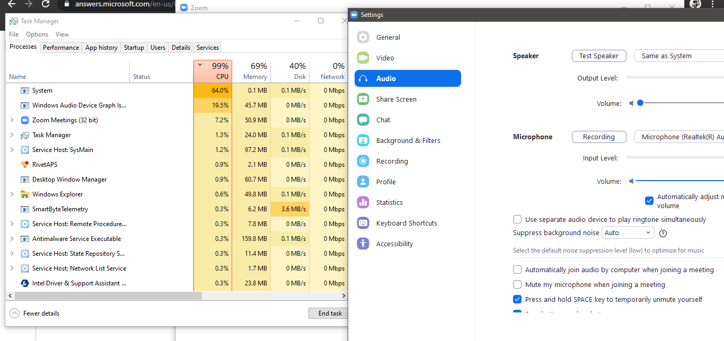Click the microphone volume slider track
Viewport: 724px width, 341px height.
pyautogui.click(x=680, y=181)
